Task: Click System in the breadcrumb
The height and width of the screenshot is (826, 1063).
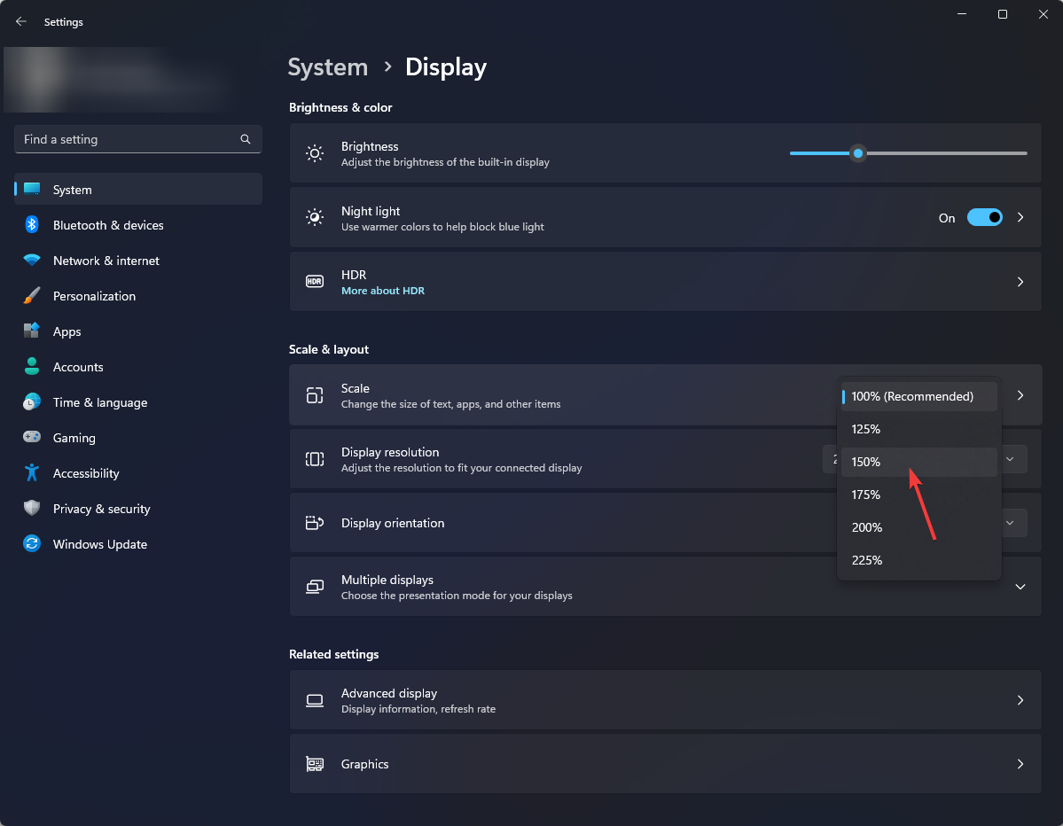Action: click(x=328, y=66)
